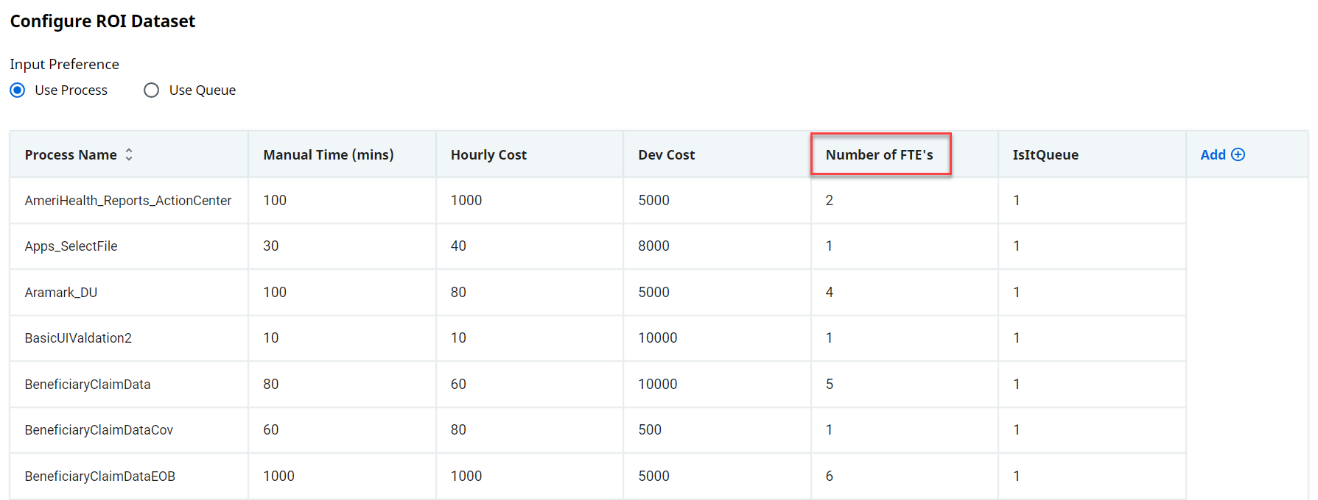Edit Dev Cost 8000 for Apps_SelectFile
1318x500 pixels.
click(653, 246)
